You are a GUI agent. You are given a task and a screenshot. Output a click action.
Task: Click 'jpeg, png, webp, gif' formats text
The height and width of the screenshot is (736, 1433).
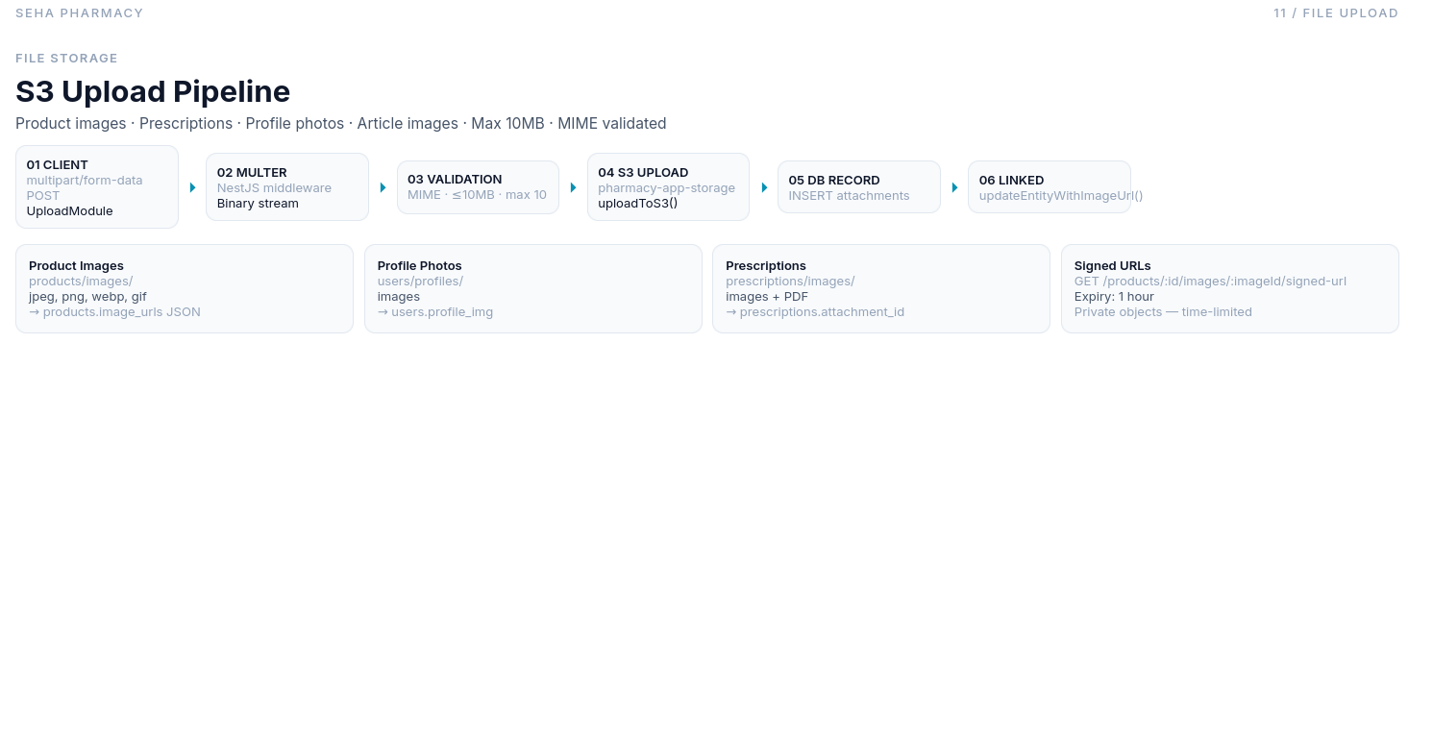tap(87, 297)
